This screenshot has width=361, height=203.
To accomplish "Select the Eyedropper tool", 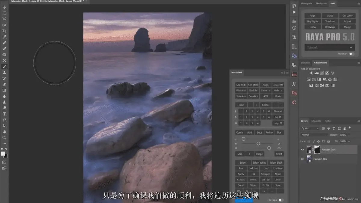I will click(x=5, y=37).
